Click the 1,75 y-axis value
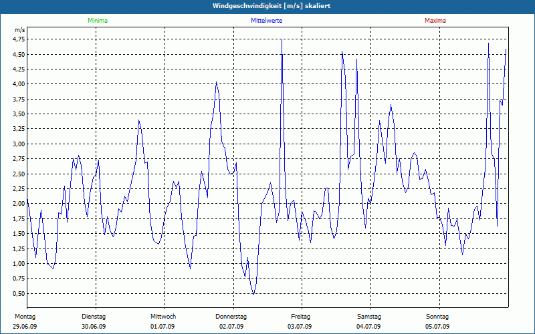The width and height of the screenshot is (535, 334). (x=19, y=218)
